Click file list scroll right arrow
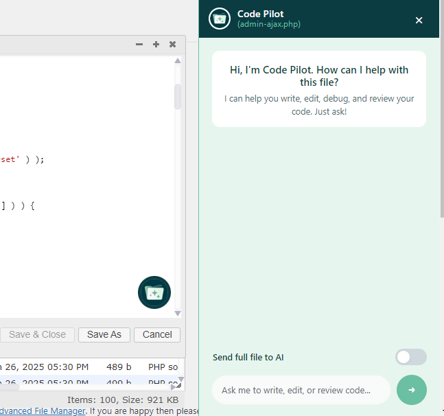 174,387
